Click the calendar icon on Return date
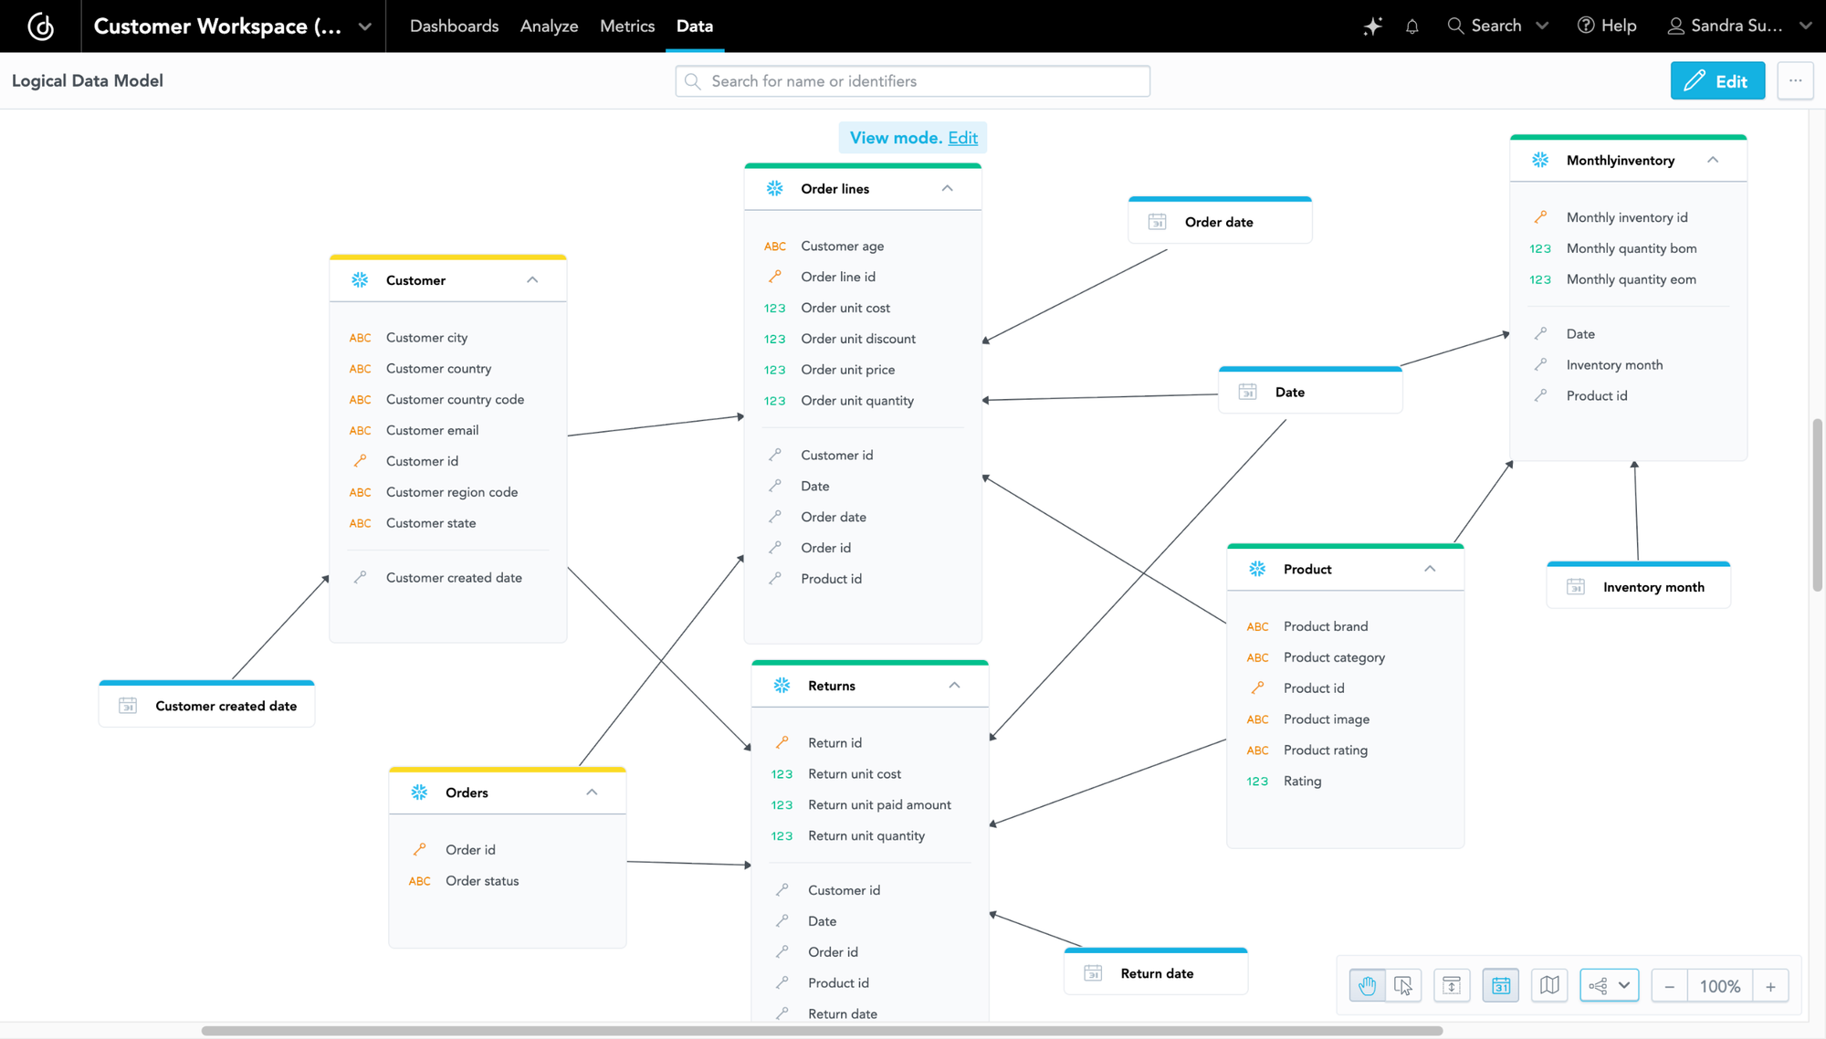Image resolution: width=1826 pixels, height=1039 pixels. pos(1092,972)
